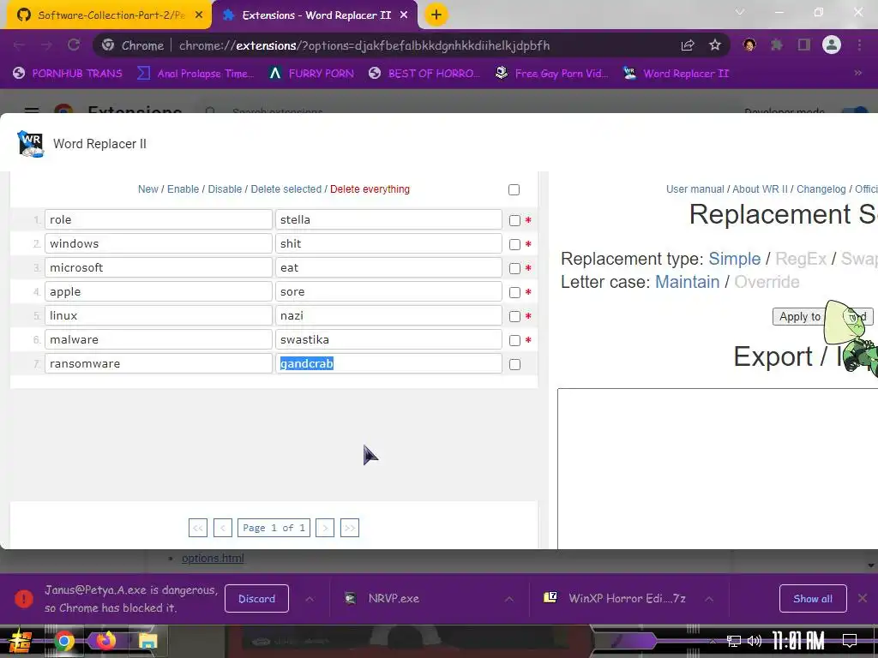
Task: Discard the blocked Janus@Petya.A.exe download
Action: 256,599
